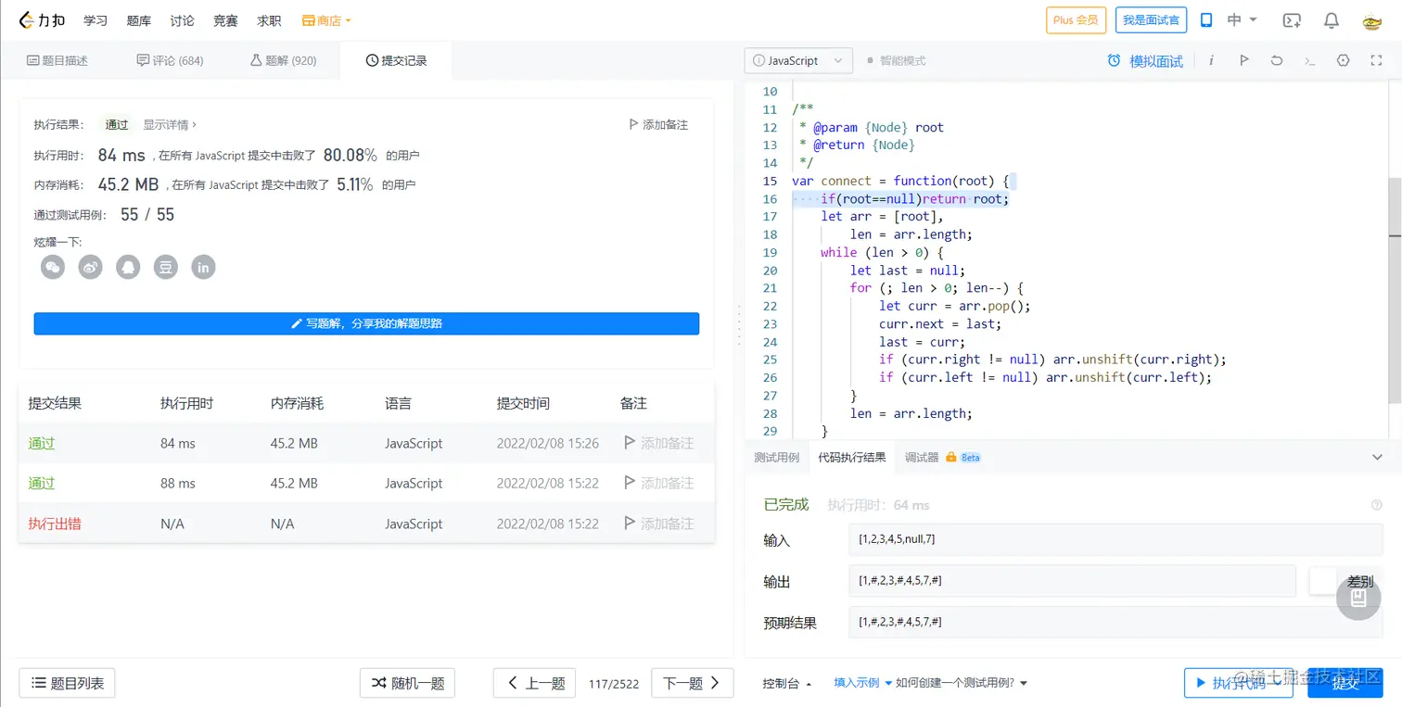Switch to the 题解 (920) tab
This screenshot has height=707, width=1402.
click(x=283, y=61)
